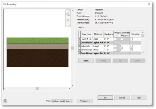
Task: Click the zoom region icon in the preview toolbar
Action: pyautogui.click(x=68, y=21)
